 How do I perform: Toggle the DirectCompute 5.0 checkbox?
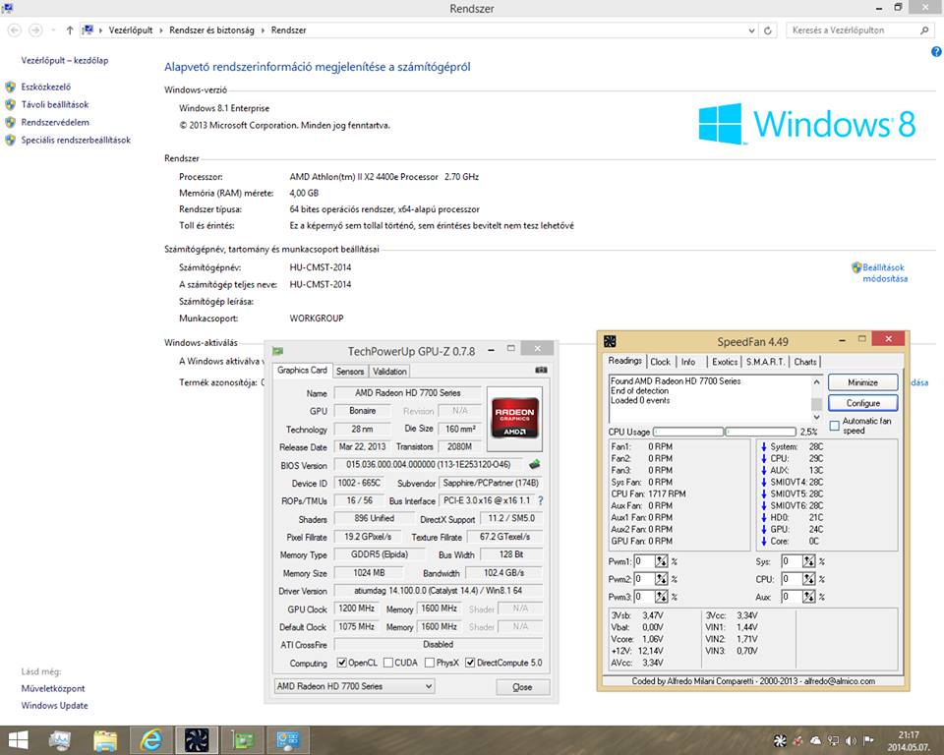coord(470,663)
